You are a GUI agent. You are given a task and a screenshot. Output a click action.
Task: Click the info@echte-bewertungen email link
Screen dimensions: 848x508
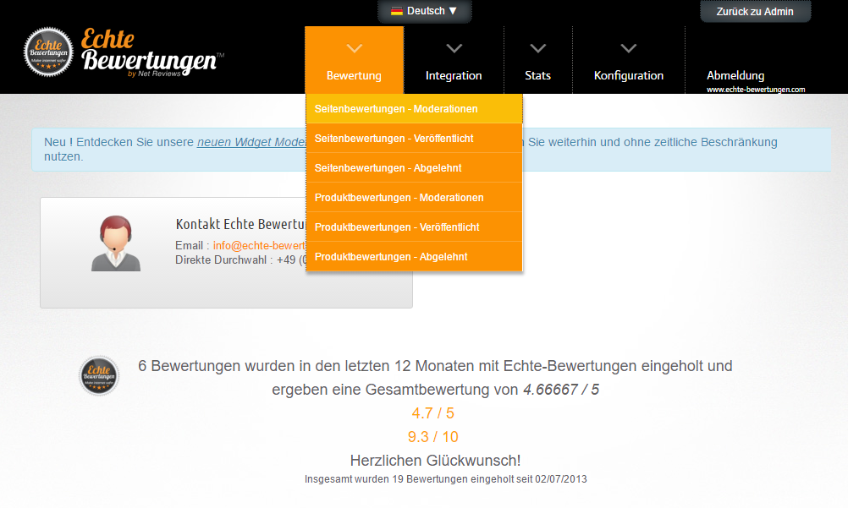(x=260, y=246)
